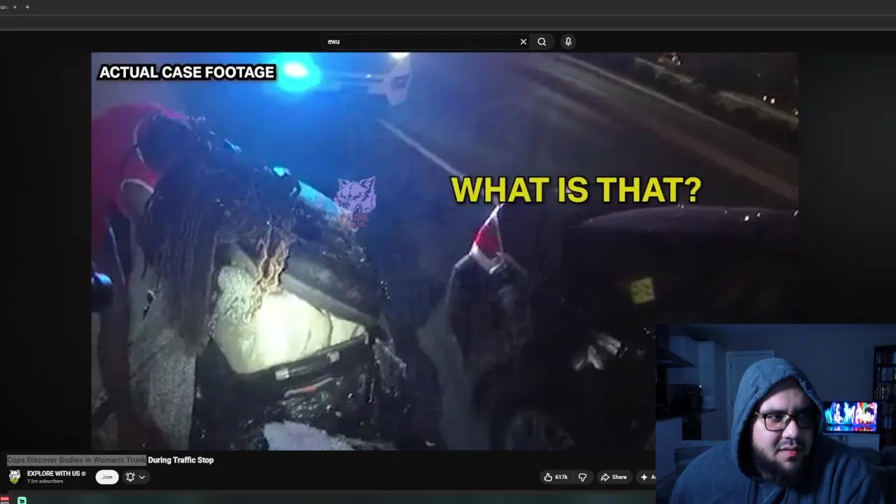Open the red taskbar icon at bottom-left

[x=4, y=500]
